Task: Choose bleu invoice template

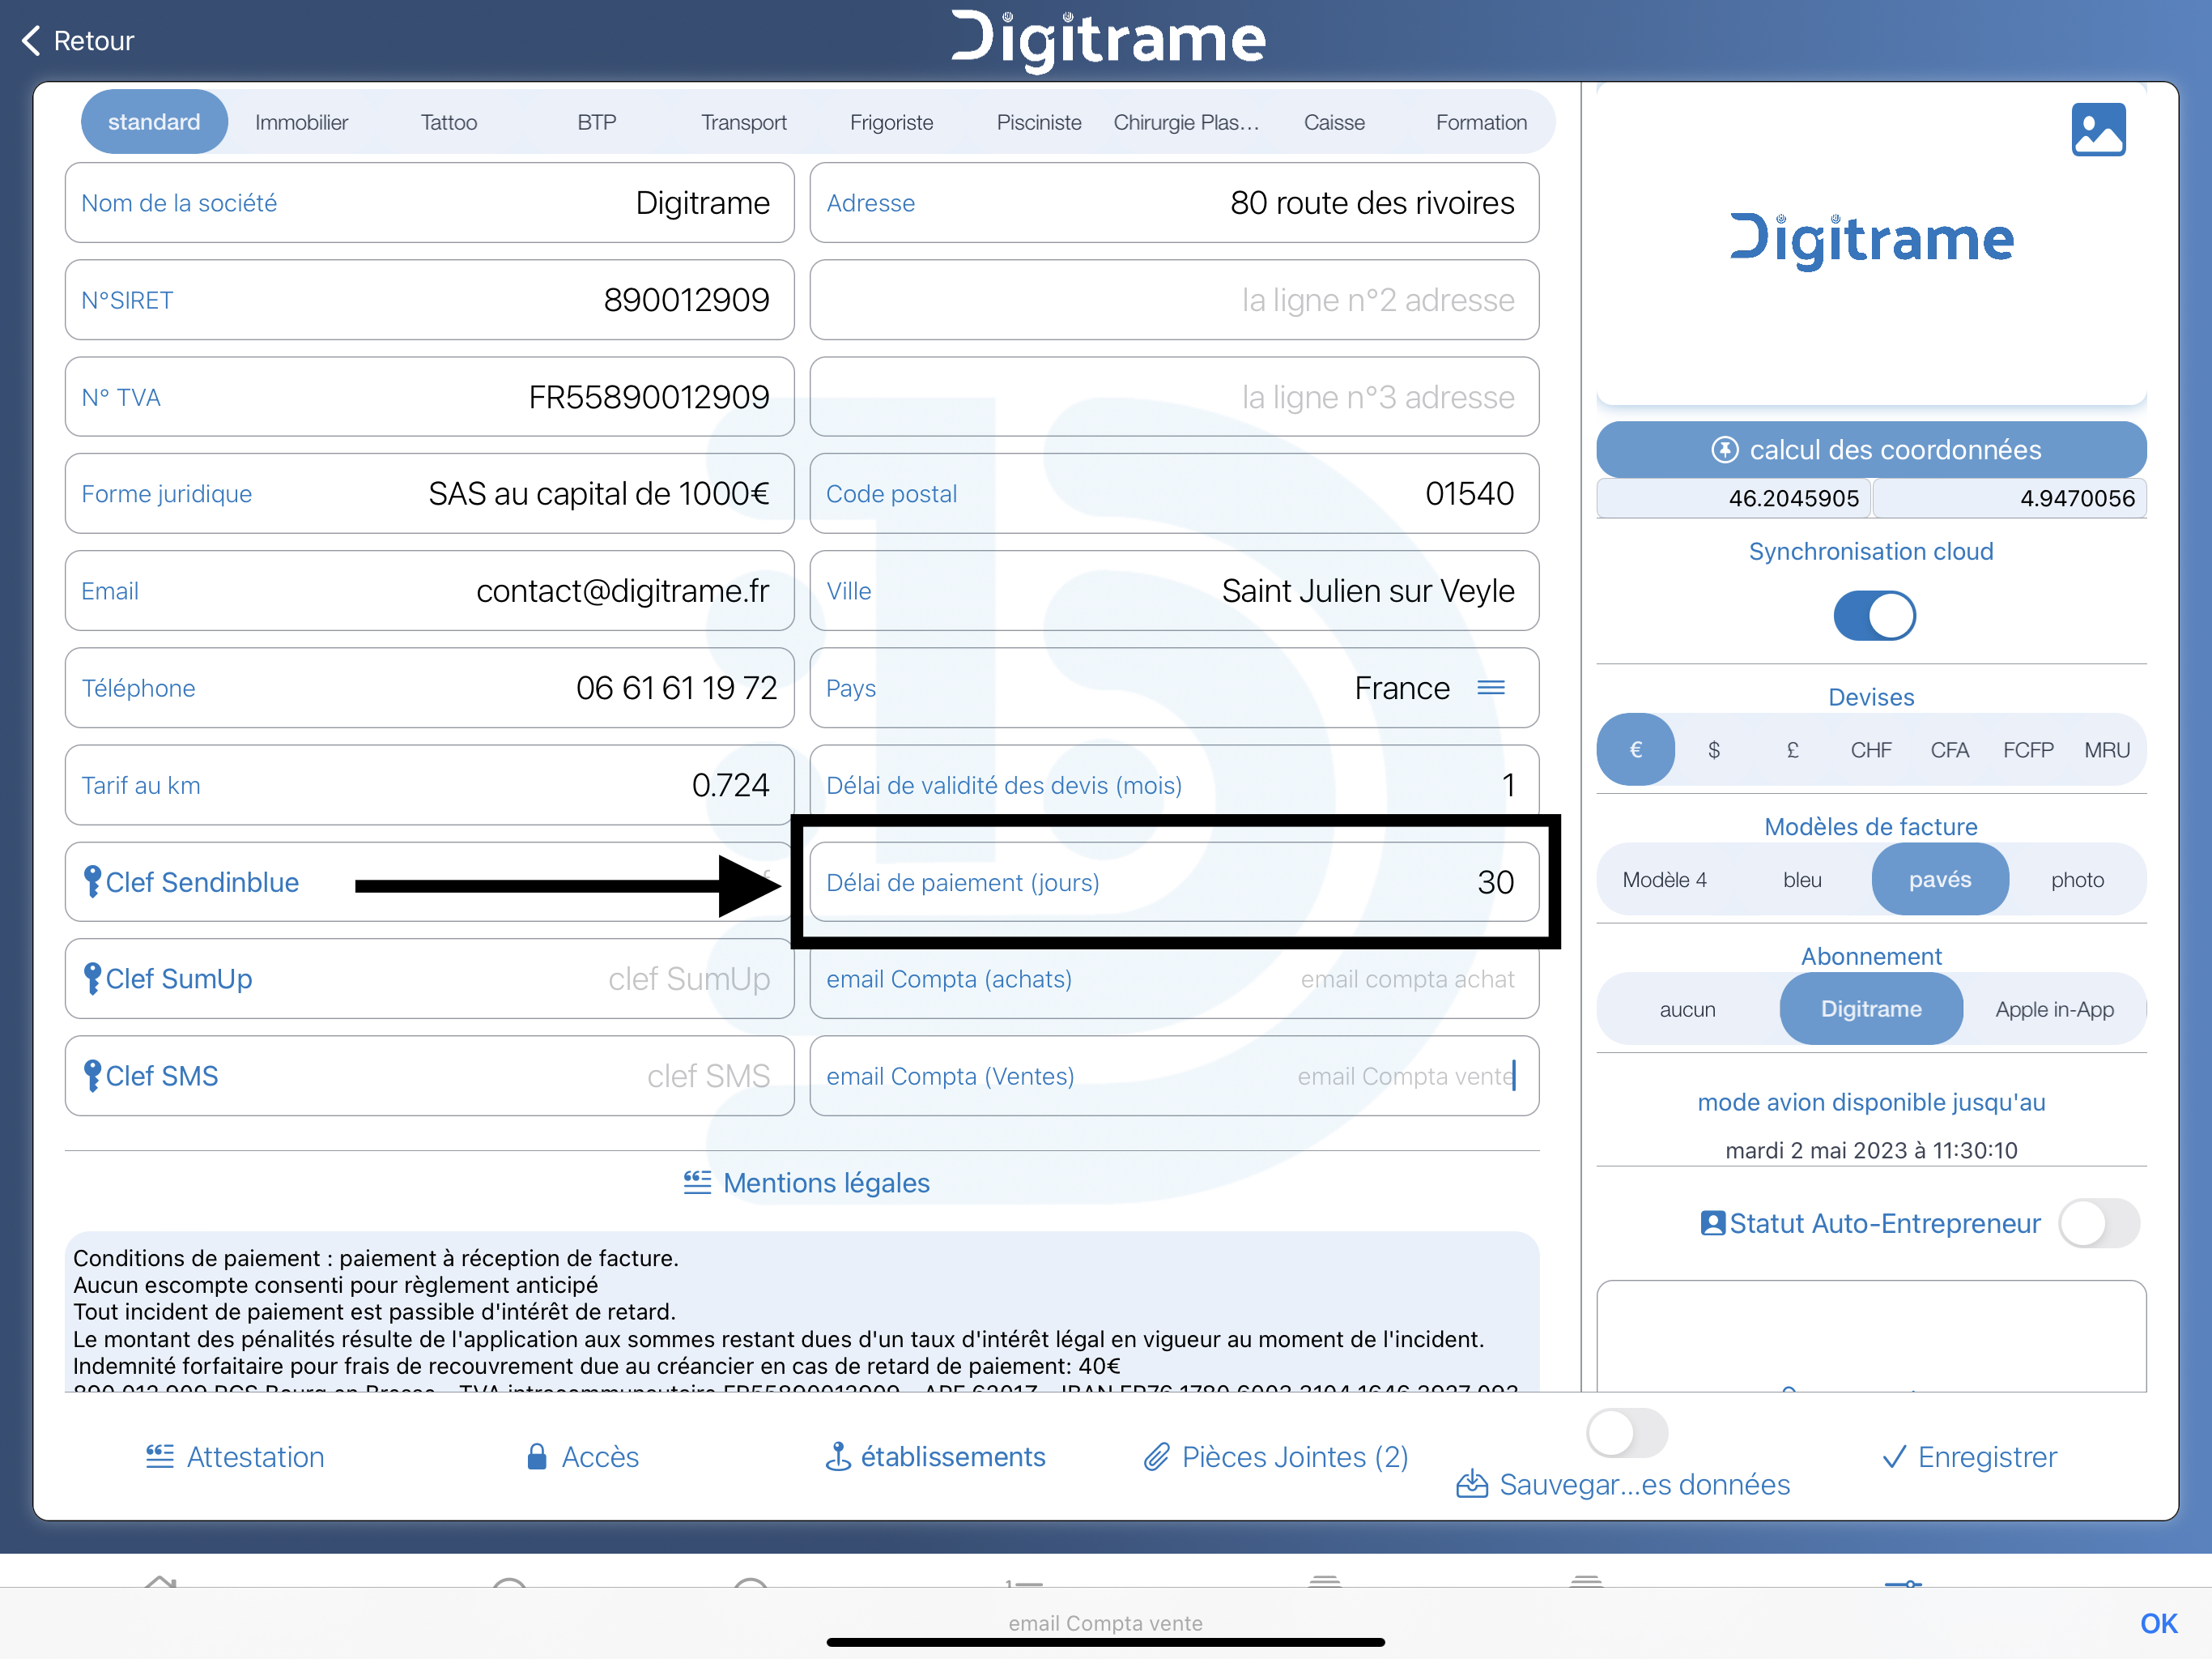Action: [x=1802, y=880]
